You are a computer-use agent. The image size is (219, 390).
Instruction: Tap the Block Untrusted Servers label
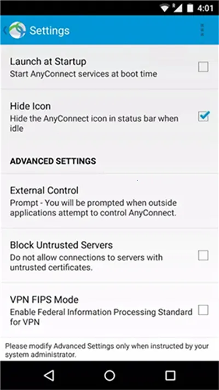[61, 245]
